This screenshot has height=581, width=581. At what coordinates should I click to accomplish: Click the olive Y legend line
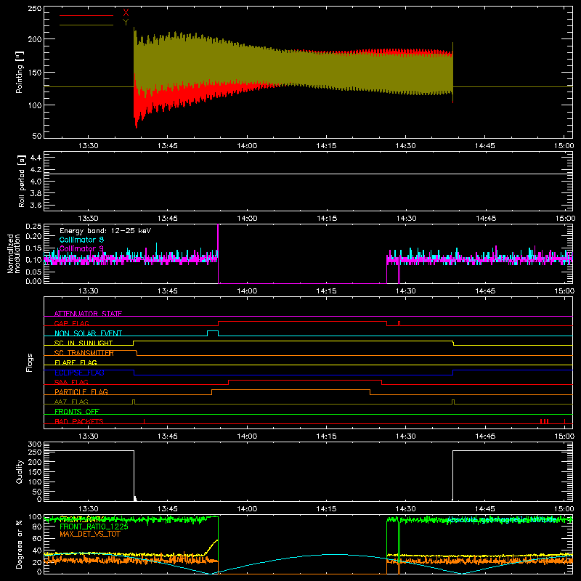point(86,25)
